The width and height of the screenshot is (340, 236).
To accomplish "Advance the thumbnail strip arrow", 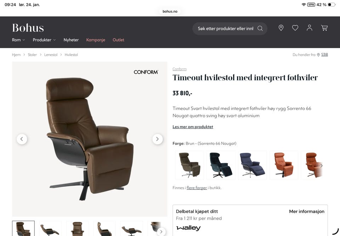I will pos(161,232).
